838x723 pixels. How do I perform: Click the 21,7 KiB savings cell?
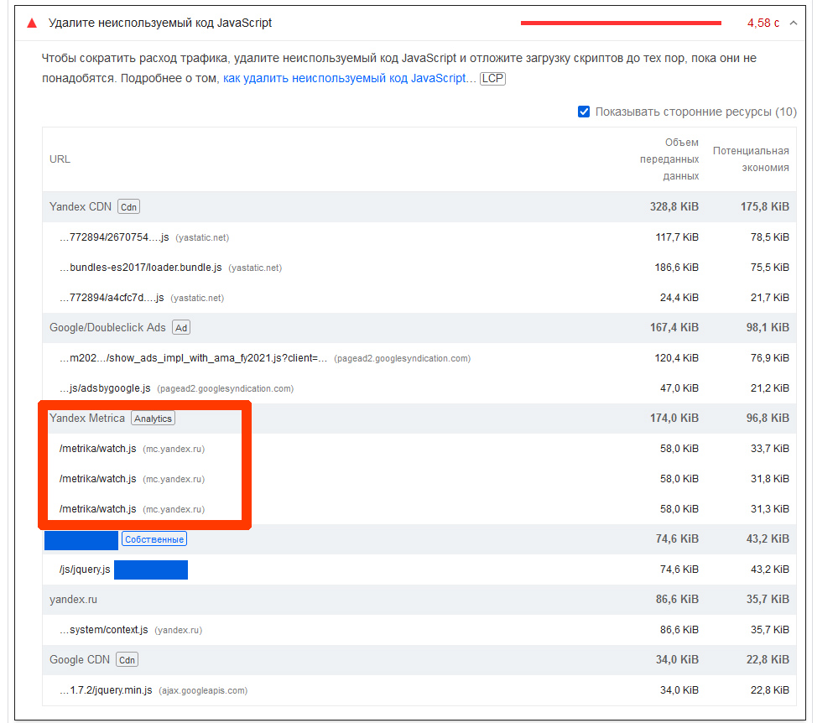769,298
